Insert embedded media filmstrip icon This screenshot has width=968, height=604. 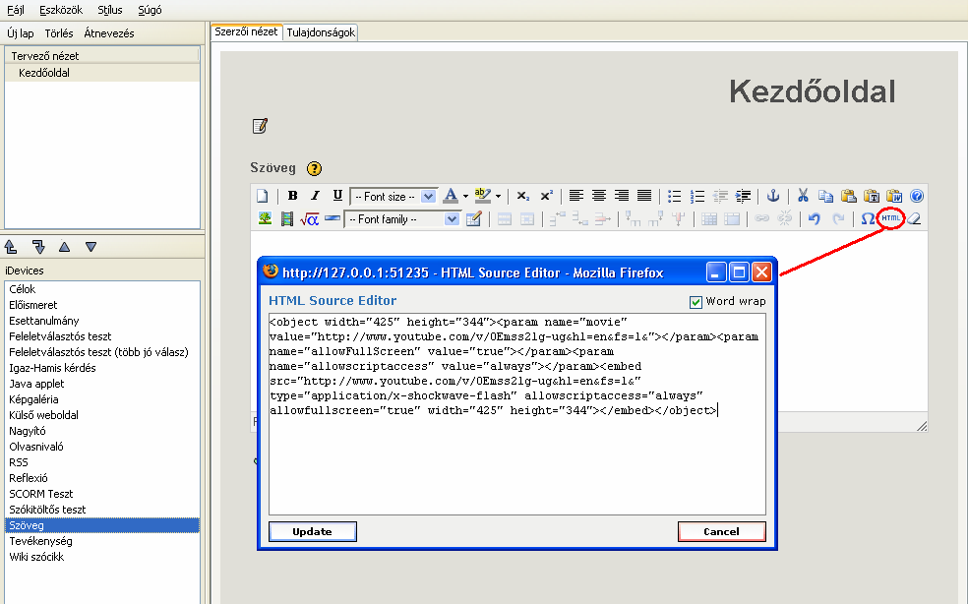click(287, 218)
